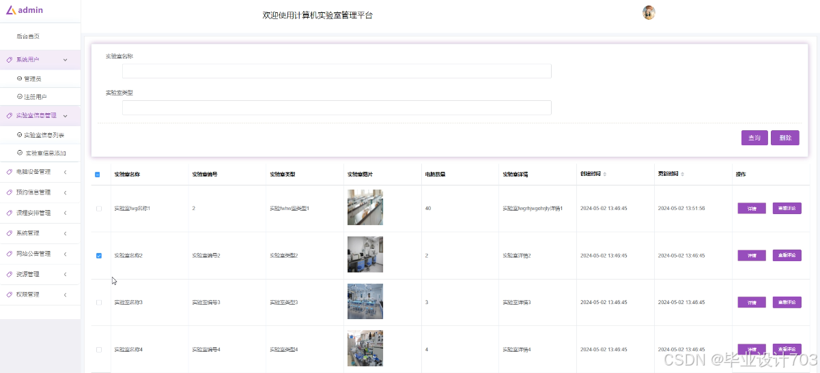Sort by 更新时间 using its sort arrows

682,175
